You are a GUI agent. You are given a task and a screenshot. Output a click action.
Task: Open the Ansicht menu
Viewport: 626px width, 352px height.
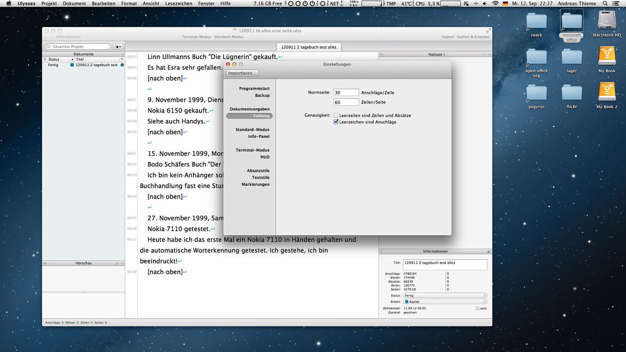pyautogui.click(x=151, y=3)
